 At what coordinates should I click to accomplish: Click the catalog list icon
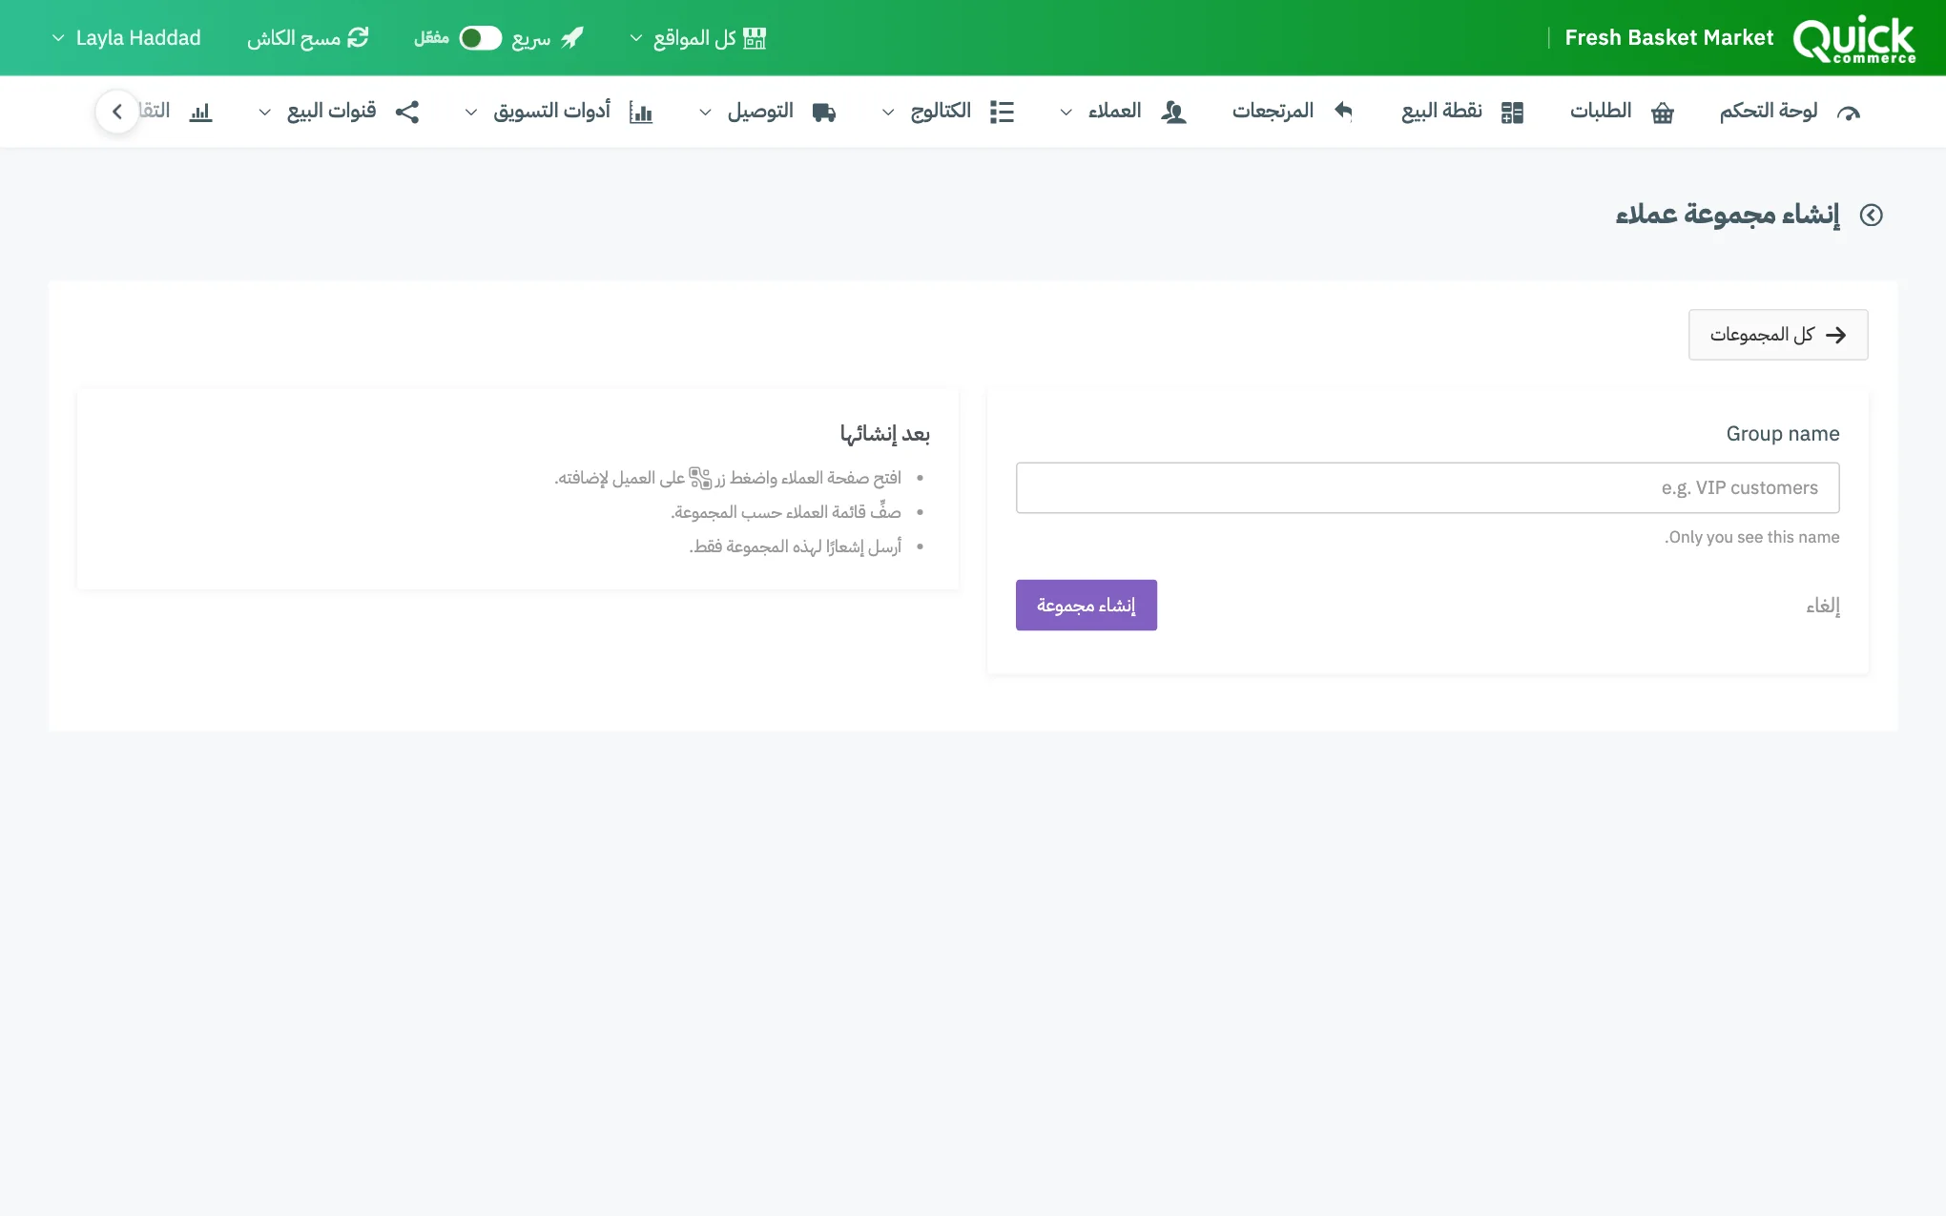click(1002, 113)
